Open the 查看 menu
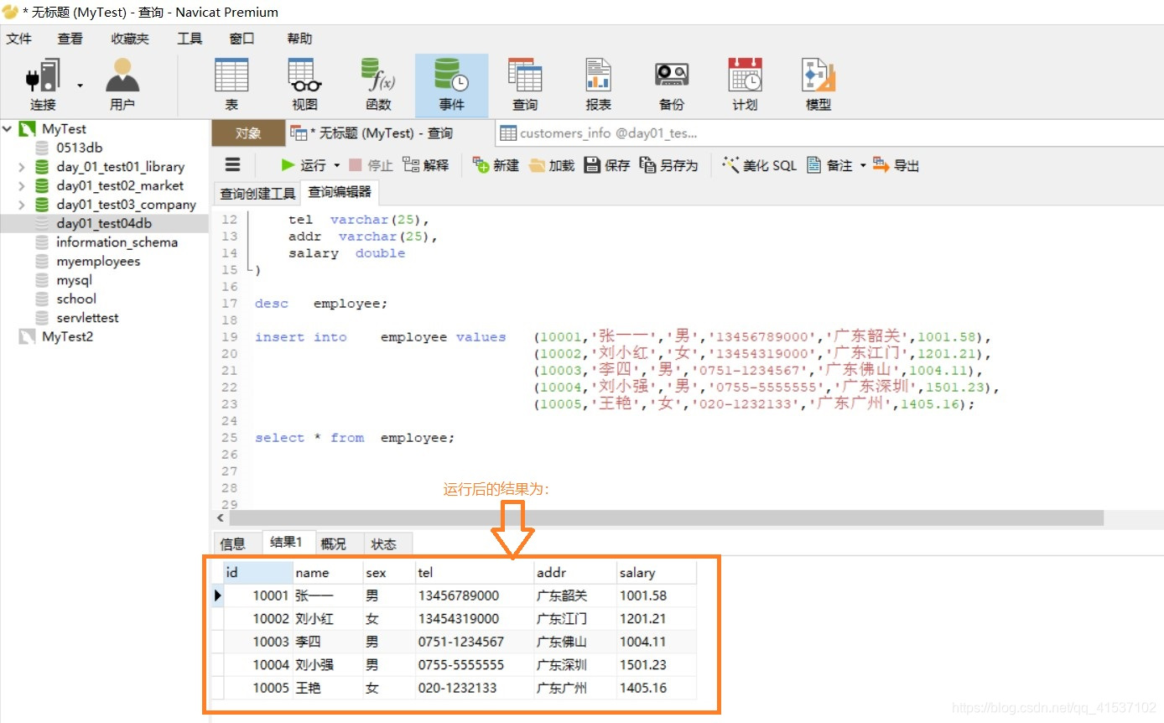Screen dimensions: 1164x723 [x=70, y=39]
